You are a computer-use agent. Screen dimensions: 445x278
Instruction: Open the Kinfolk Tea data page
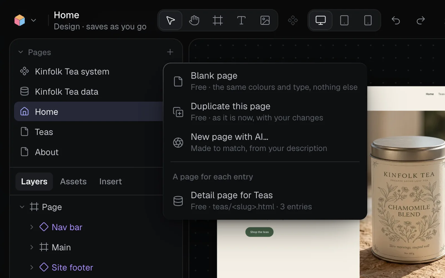88,92
